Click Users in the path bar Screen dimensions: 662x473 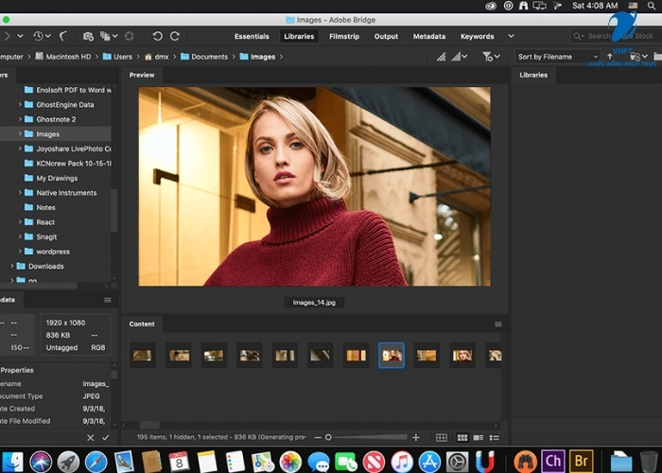118,57
